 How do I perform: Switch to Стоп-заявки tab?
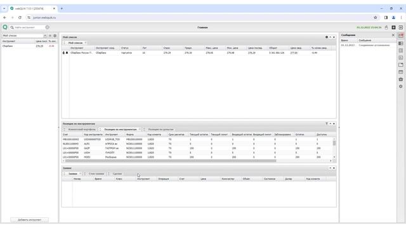point(96,174)
